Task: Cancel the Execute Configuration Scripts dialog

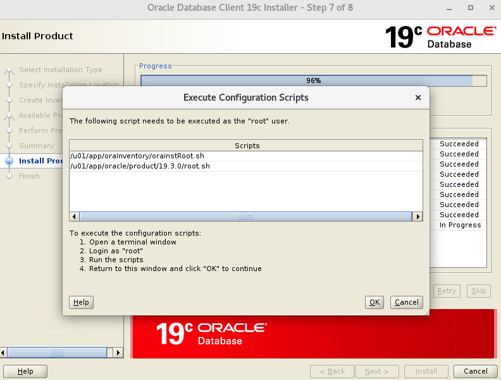Action: coord(406,302)
